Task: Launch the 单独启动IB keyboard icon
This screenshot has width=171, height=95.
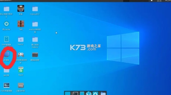Action: (x=35, y=55)
